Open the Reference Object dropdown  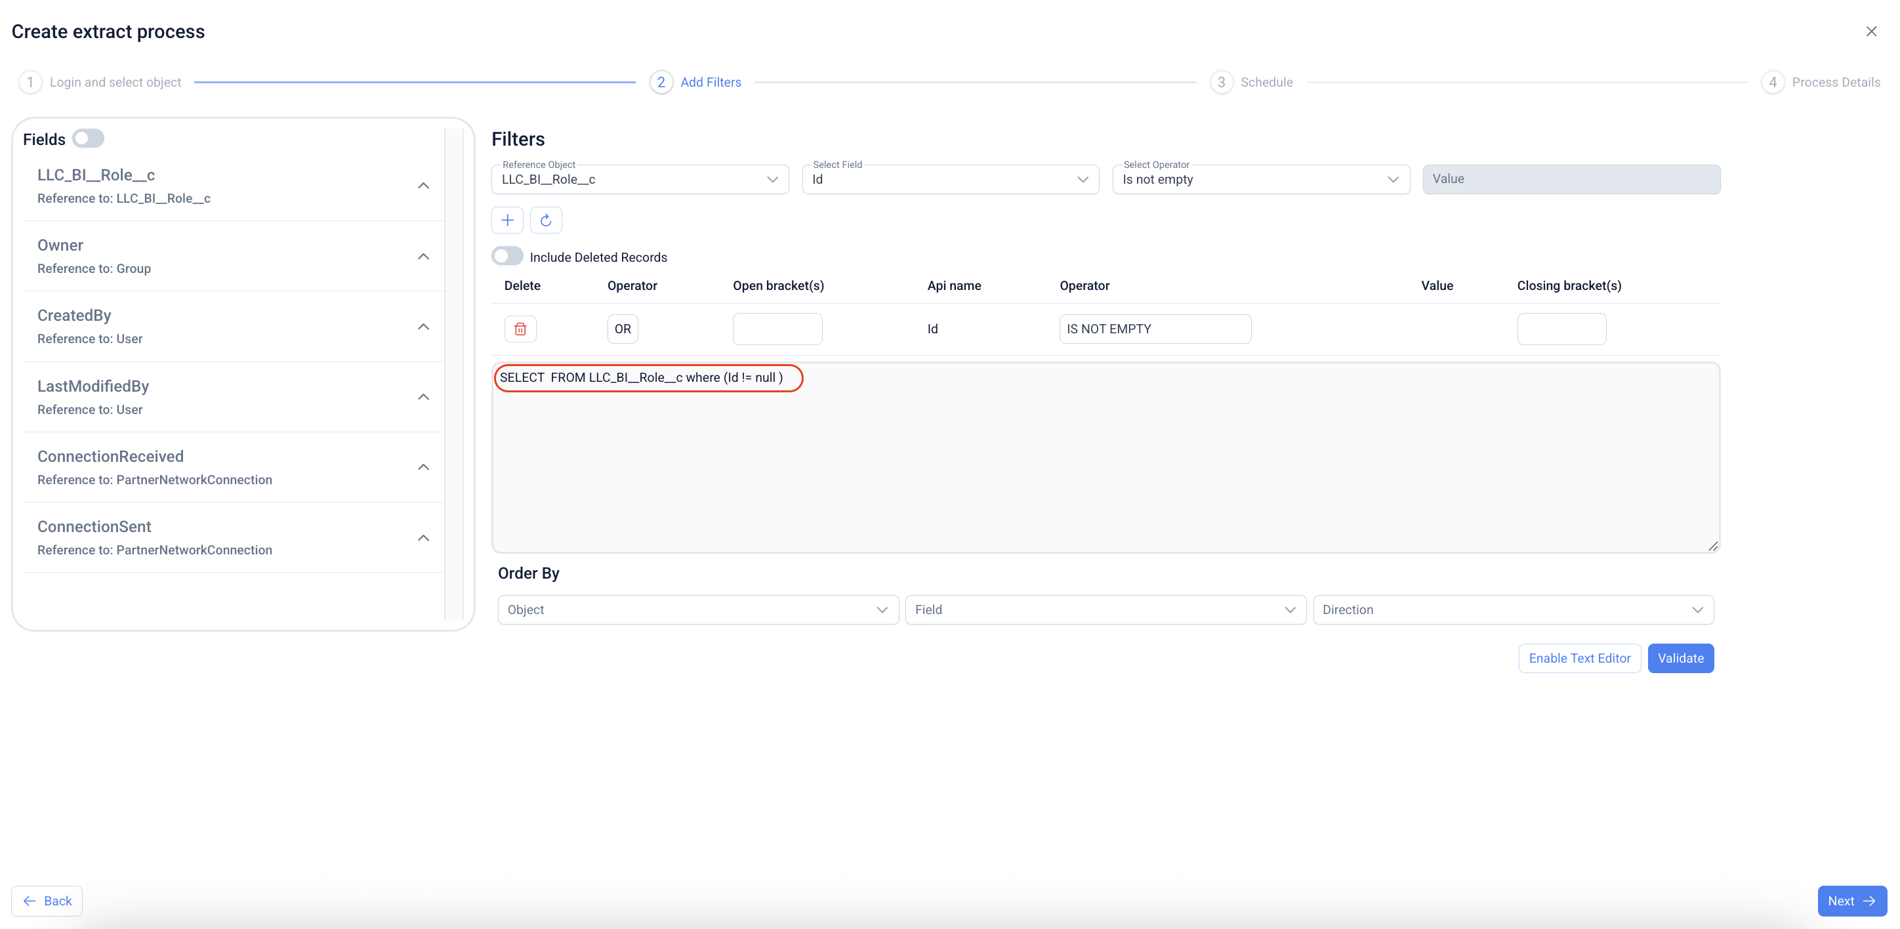coord(640,179)
